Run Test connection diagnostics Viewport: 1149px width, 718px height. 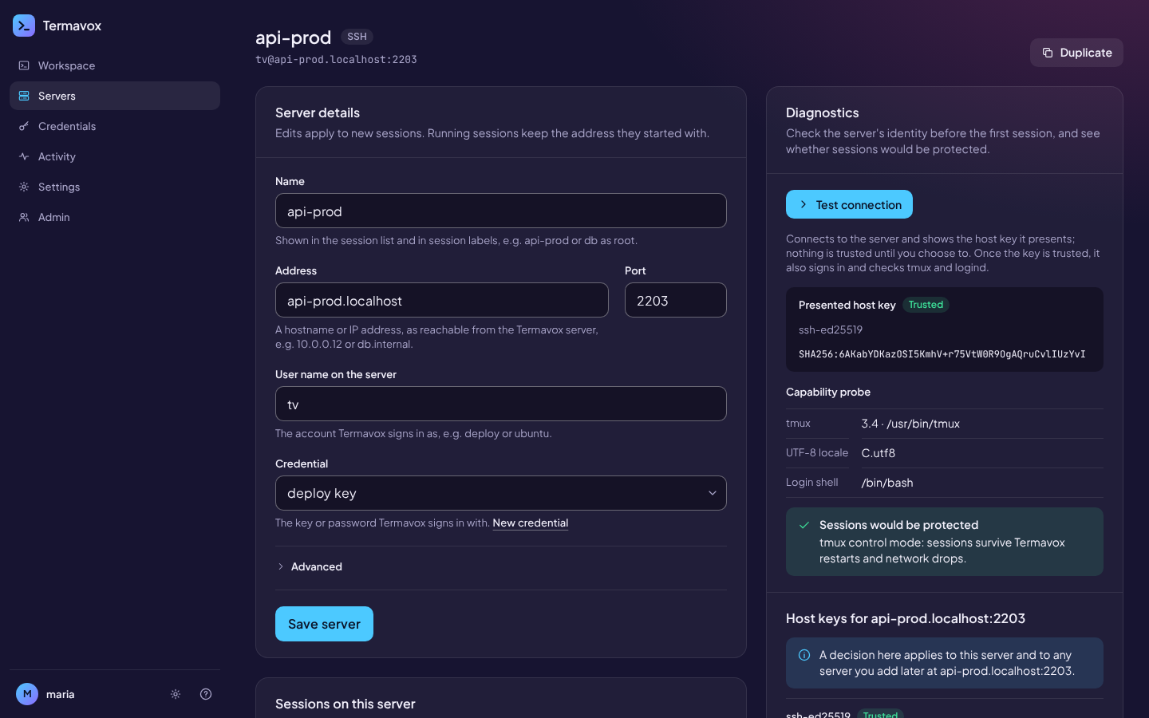(x=849, y=204)
